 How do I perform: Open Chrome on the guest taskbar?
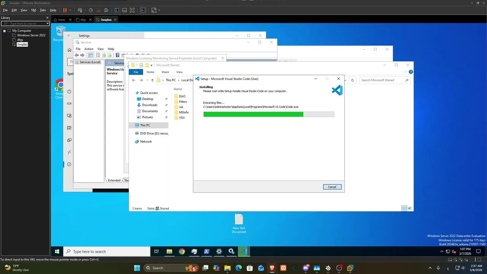point(182,252)
